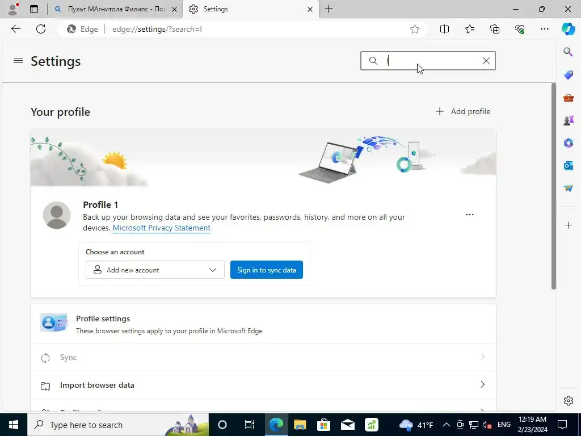Click the taskbar search box

point(118,425)
